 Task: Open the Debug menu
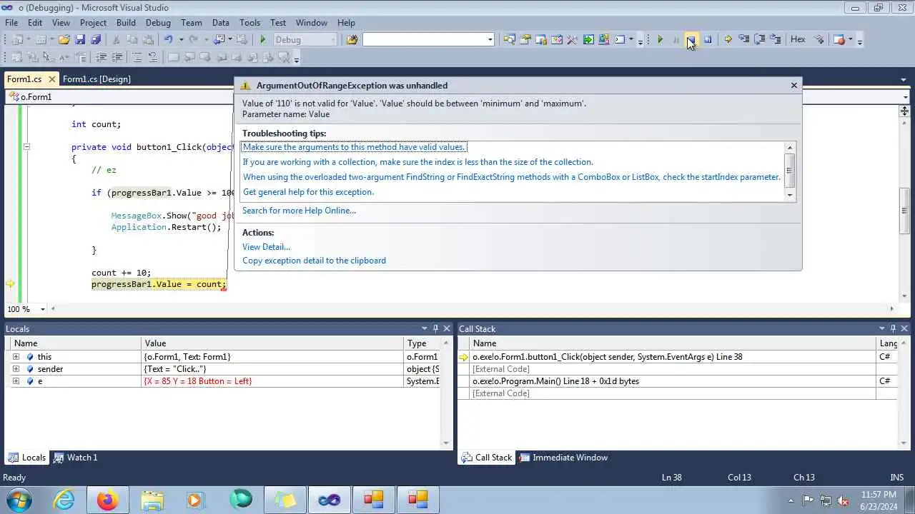point(158,22)
